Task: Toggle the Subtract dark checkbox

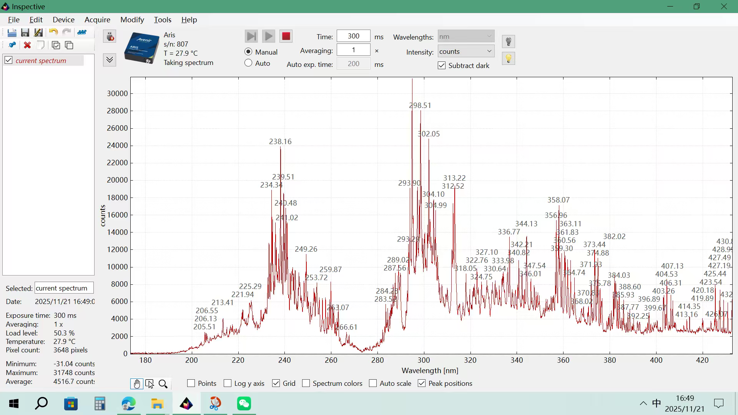Action: coord(442,66)
